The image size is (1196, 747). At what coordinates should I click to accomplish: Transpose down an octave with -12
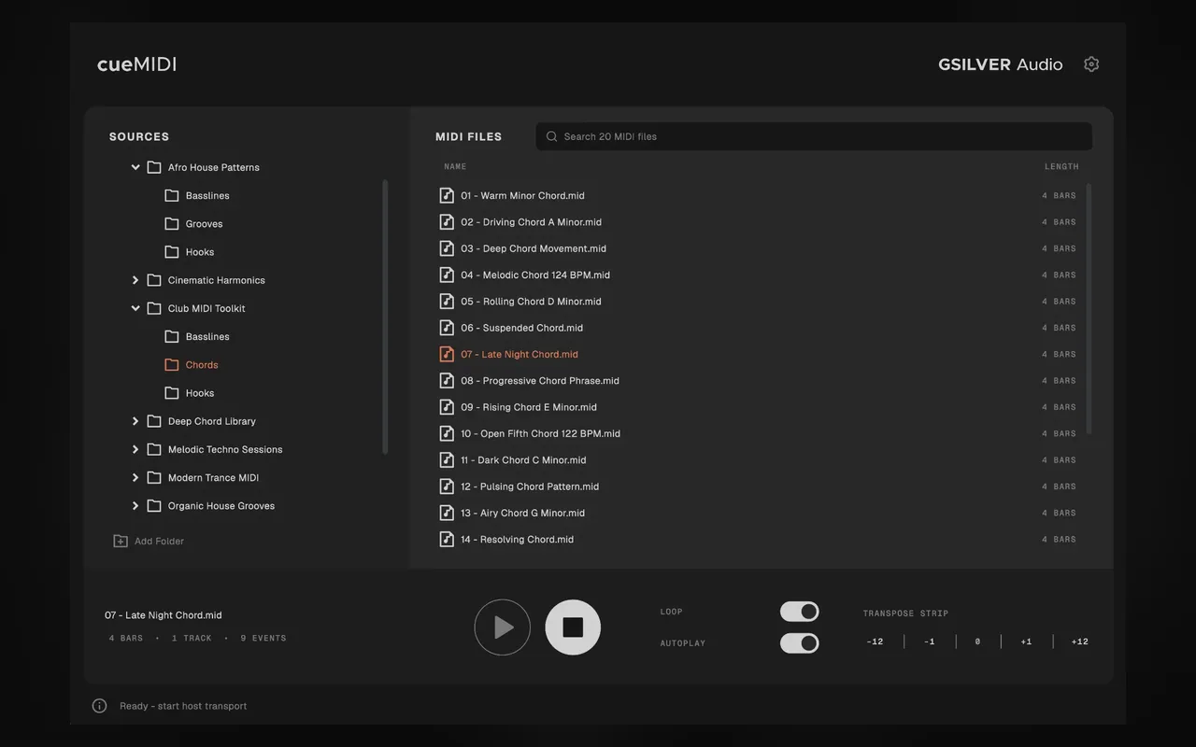coord(875,641)
